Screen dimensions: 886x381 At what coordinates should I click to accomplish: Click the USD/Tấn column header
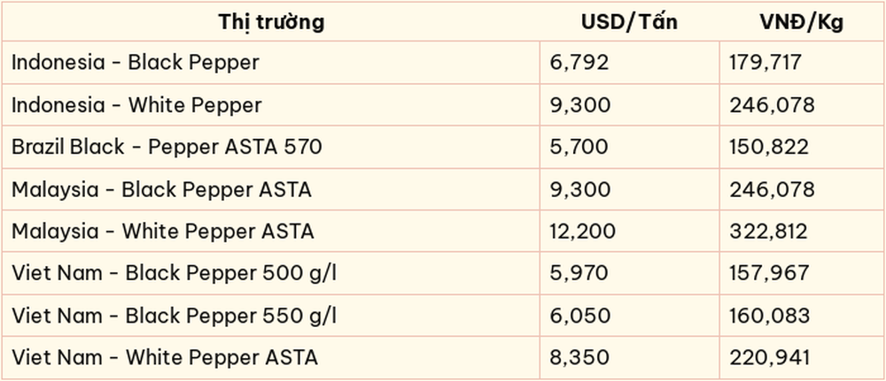pyautogui.click(x=629, y=22)
